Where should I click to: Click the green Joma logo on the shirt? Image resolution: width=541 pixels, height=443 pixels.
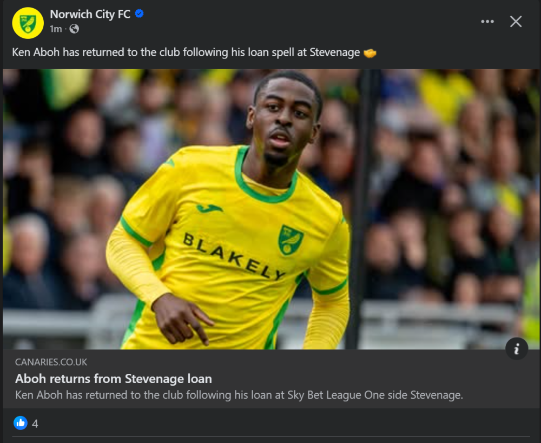(209, 208)
